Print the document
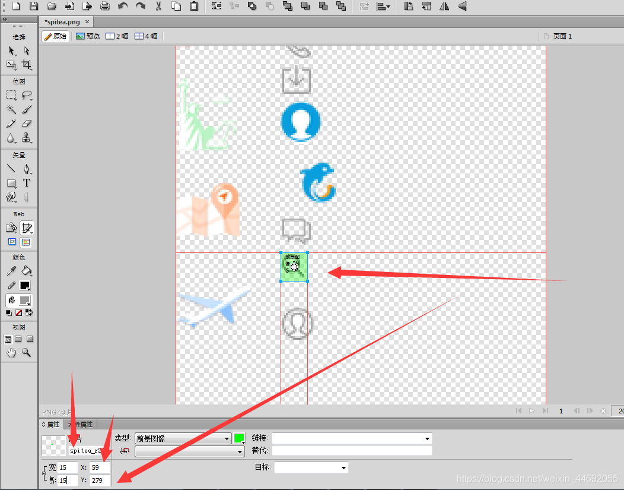Screen dimensions: 624x490 click(x=105, y=6)
